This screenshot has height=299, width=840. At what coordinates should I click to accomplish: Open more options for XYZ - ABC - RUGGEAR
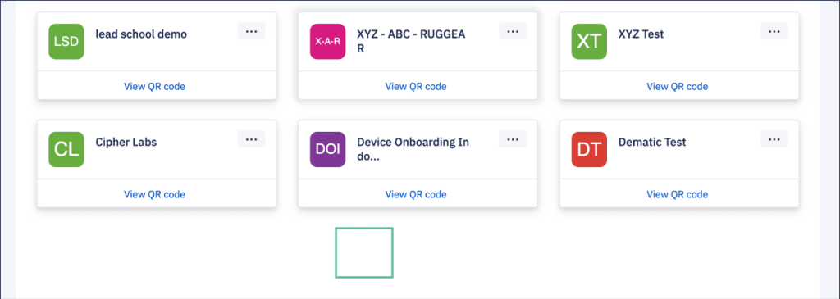(x=513, y=31)
